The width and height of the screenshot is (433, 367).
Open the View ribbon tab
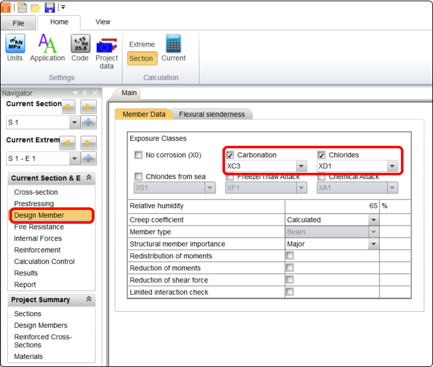102,22
